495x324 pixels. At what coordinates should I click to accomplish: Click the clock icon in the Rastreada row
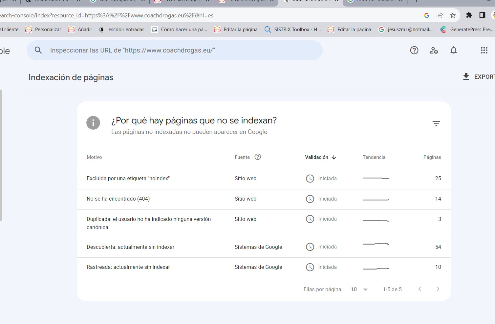[310, 267]
